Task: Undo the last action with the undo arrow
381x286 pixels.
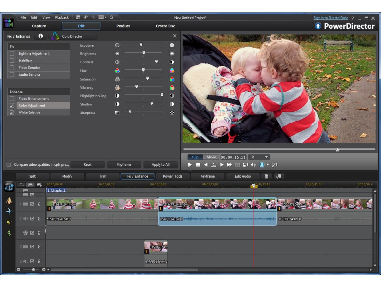Action: tap(86, 17)
